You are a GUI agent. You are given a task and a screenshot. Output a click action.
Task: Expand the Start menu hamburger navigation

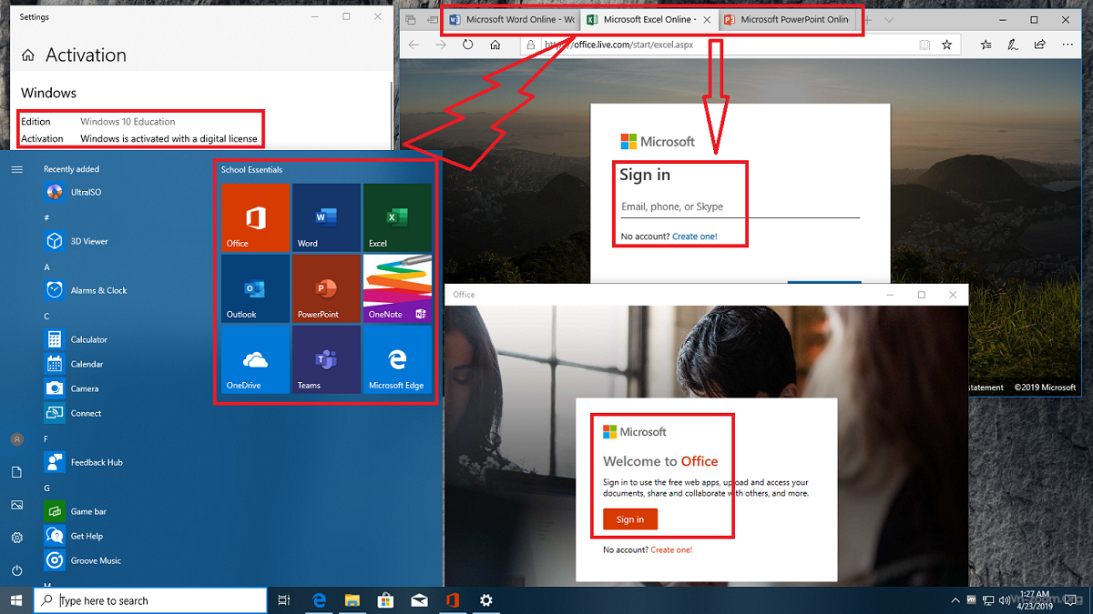(x=16, y=169)
